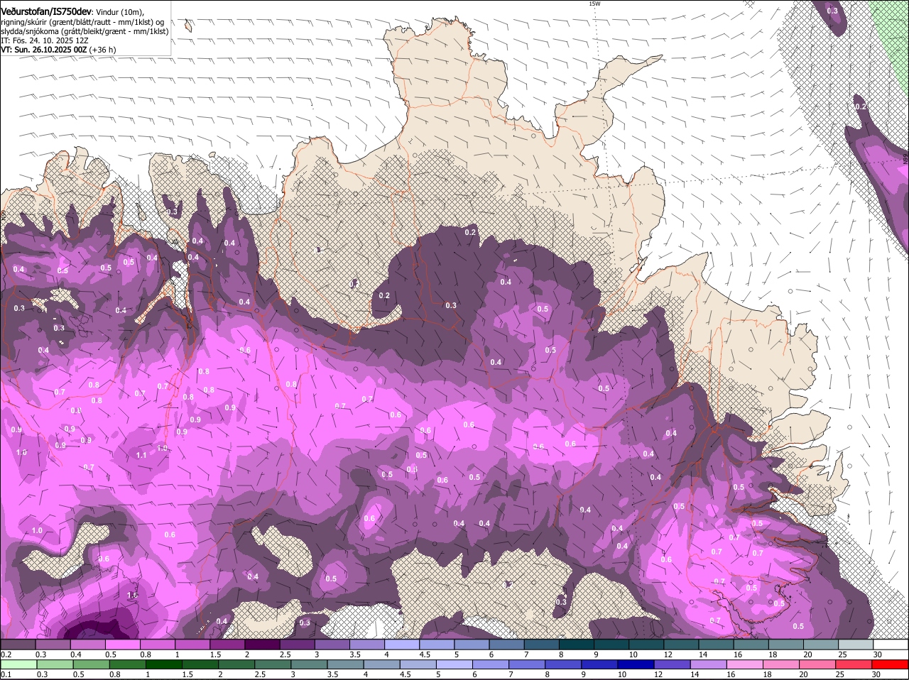Click the '0.1' label on lower scale
The width and height of the screenshot is (909, 680).
tap(6, 674)
